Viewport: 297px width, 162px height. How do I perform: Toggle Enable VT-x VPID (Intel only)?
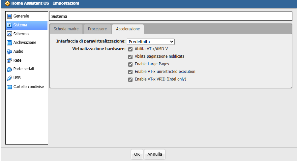(x=130, y=80)
